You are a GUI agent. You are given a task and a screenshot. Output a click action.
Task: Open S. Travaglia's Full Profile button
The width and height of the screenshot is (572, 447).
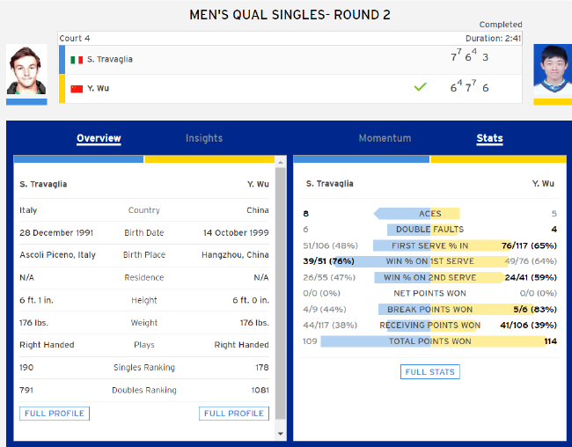[x=55, y=414]
